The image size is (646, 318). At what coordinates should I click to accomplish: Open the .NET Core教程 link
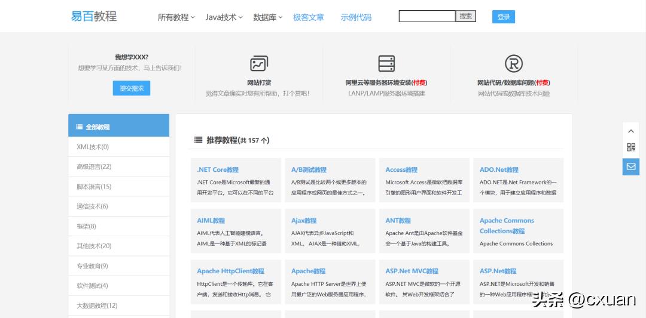(x=218, y=169)
